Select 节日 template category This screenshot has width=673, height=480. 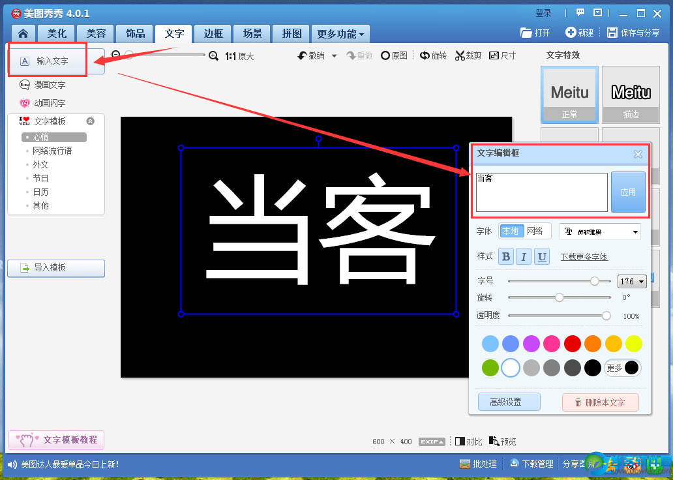(x=40, y=178)
